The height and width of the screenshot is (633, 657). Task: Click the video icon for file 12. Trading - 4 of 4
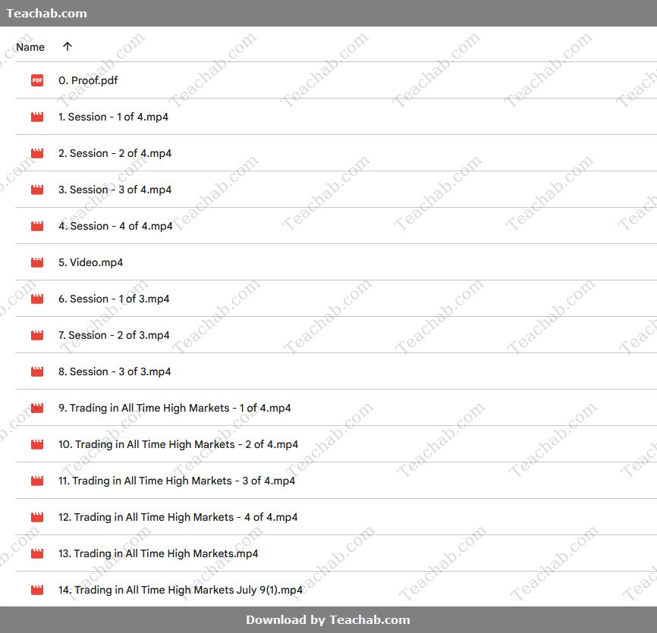coord(37,518)
